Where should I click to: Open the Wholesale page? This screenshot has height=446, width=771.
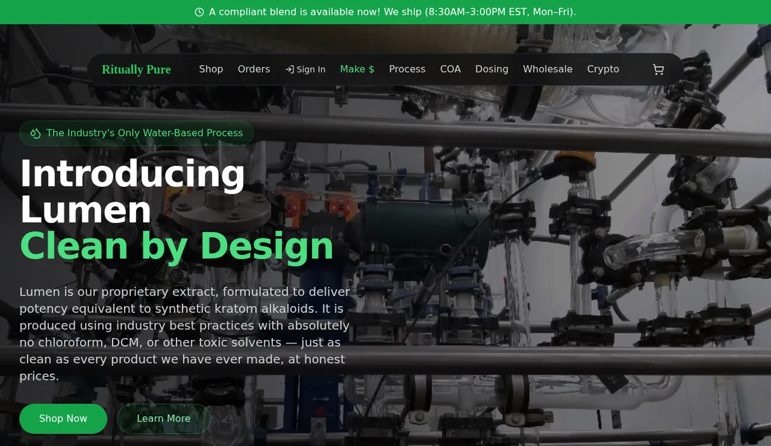pos(547,69)
